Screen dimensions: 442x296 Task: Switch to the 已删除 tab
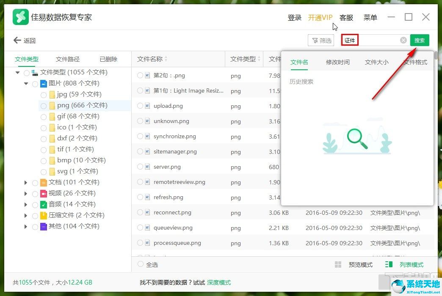pos(108,59)
